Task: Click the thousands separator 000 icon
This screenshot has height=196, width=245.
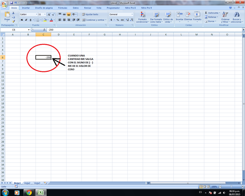Action: (x=122, y=20)
